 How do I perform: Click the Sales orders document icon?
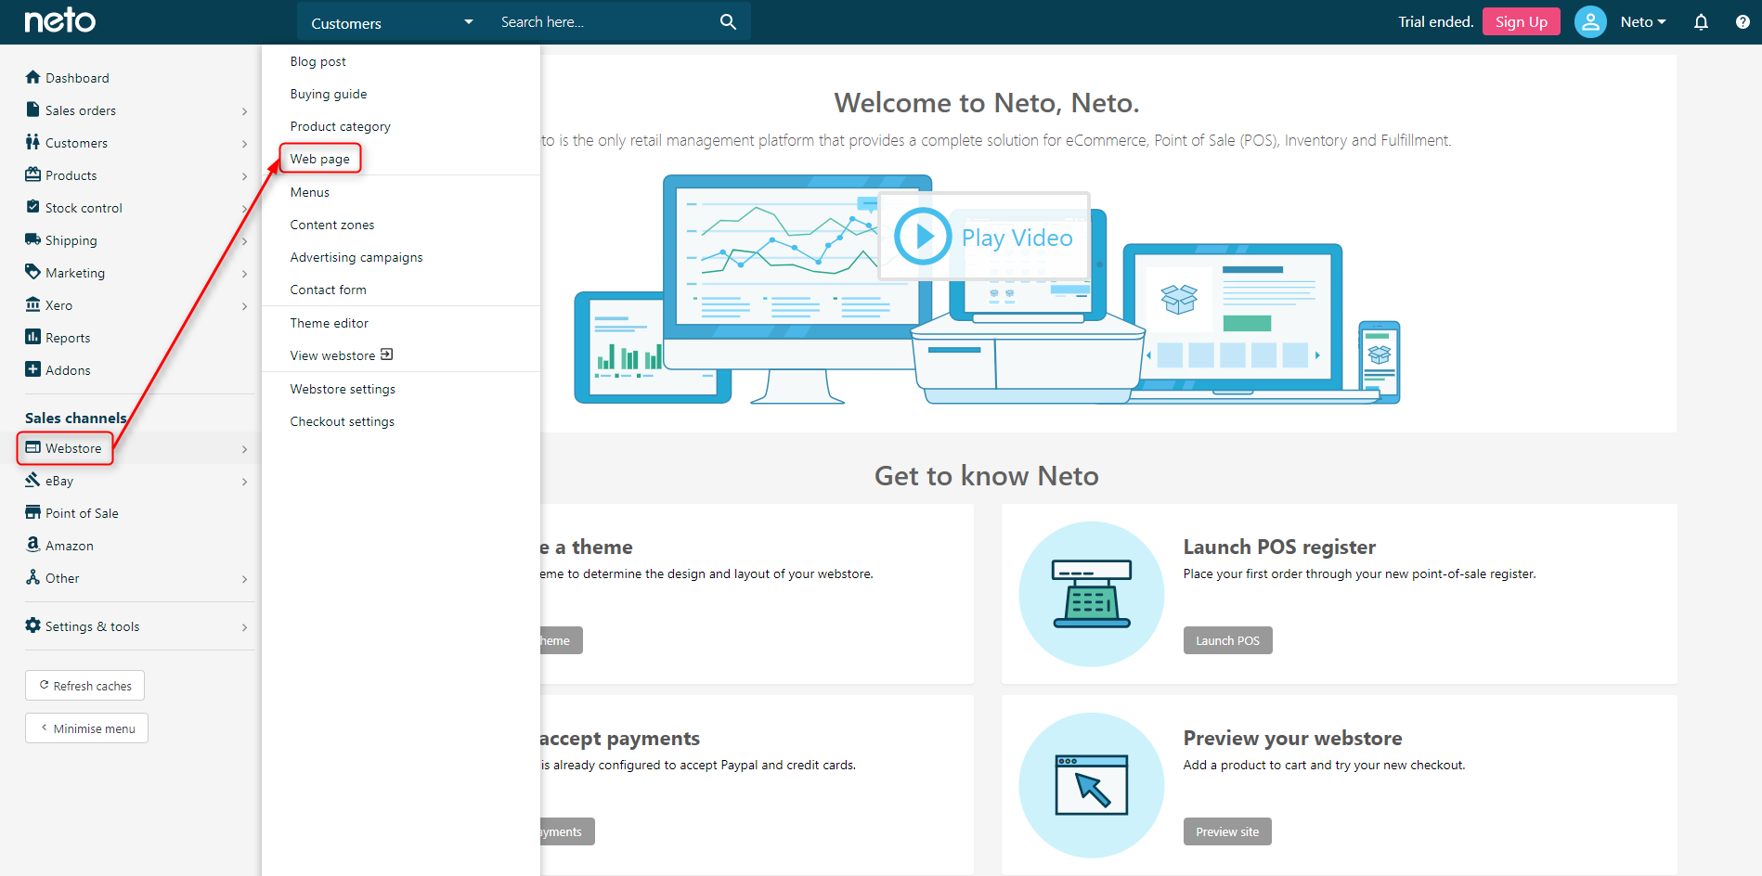coord(32,109)
